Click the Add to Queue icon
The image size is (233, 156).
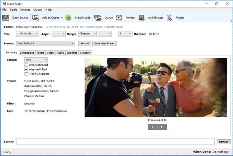35,18
